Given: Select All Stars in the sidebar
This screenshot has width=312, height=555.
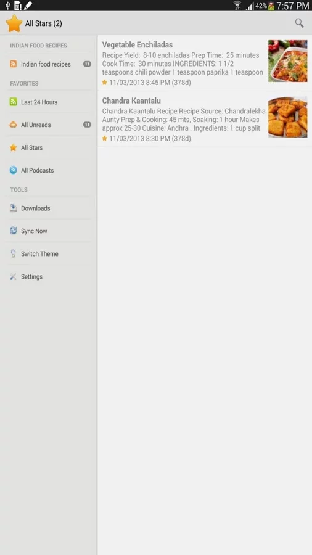Looking at the screenshot, I should 49,147.
